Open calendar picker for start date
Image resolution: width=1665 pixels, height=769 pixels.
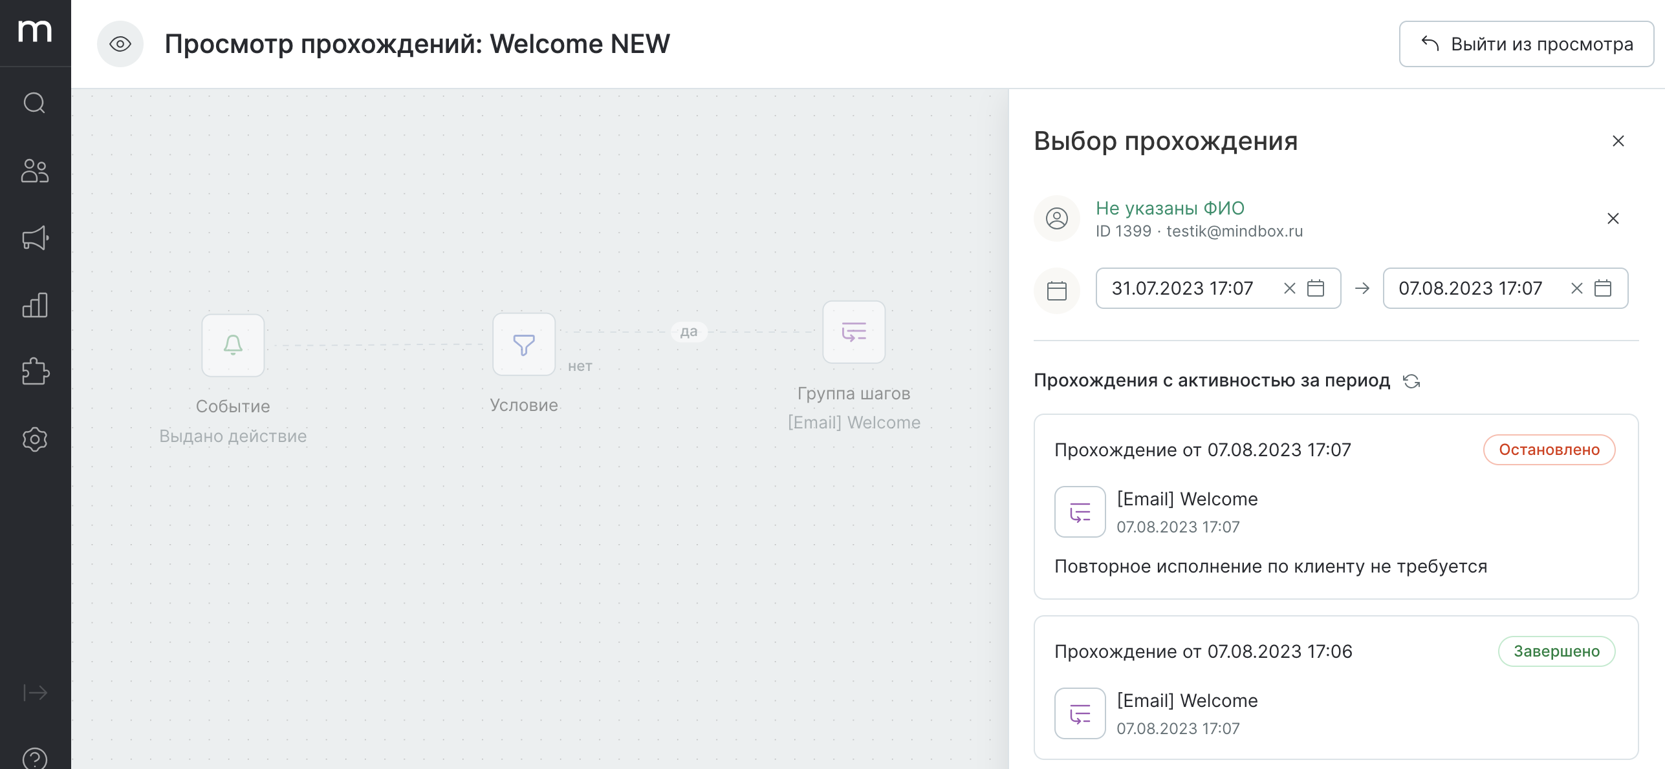pos(1316,288)
